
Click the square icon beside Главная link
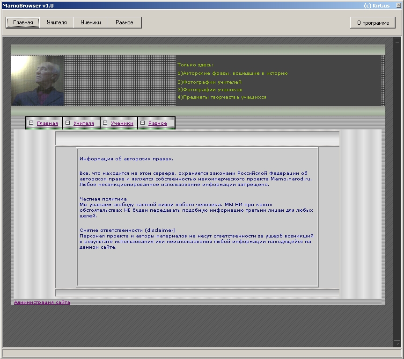[x=31, y=123]
